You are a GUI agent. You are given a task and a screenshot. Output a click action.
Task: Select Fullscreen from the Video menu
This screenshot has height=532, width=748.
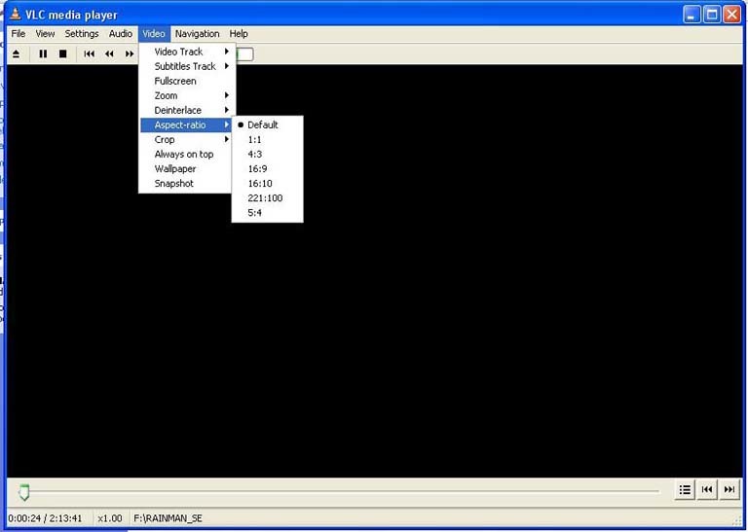175,81
